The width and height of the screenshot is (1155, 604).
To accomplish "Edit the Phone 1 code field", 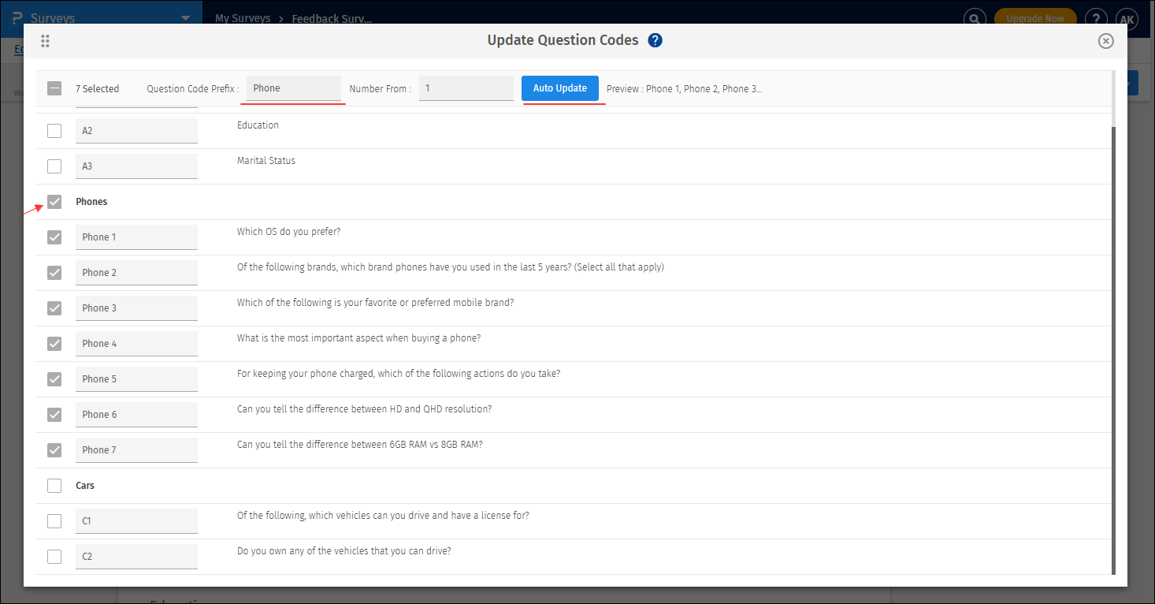I will pos(136,237).
